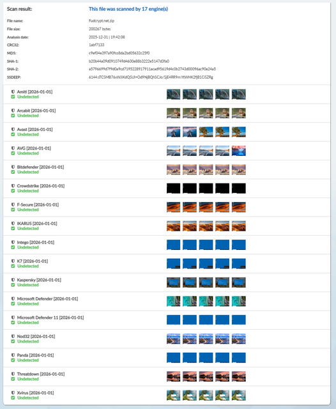Click the SSDEEP hash value
Image resolution: width=336 pixels, height=409 pixels.
tap(151, 77)
